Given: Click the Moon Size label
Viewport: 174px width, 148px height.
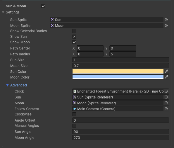Looking at the screenshot, I should (x=19, y=66).
